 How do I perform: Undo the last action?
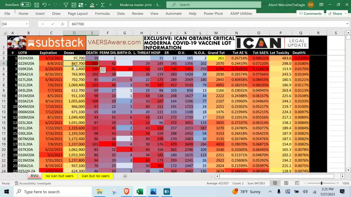click(x=44, y=5)
